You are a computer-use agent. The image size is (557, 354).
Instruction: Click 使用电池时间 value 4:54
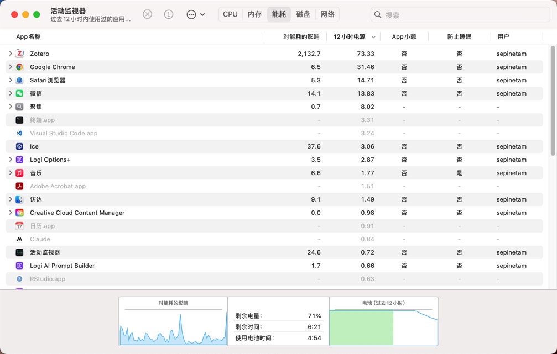coord(314,338)
